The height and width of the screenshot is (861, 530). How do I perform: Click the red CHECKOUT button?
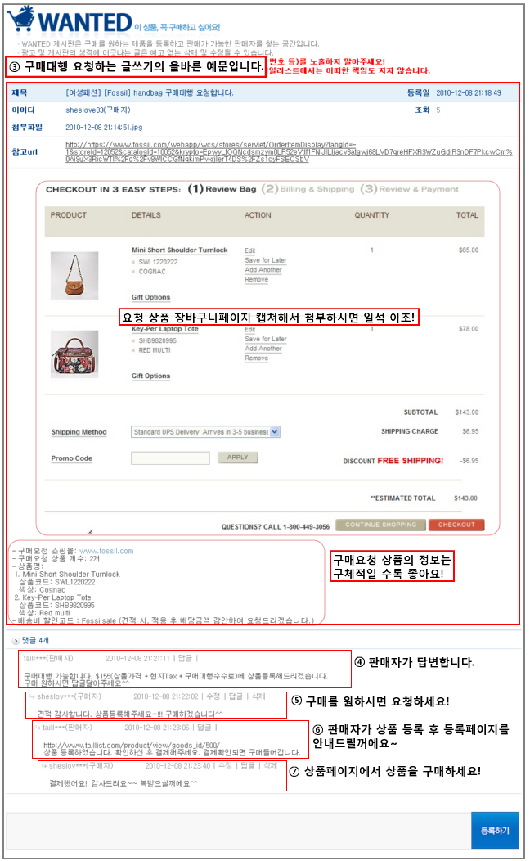click(x=456, y=525)
